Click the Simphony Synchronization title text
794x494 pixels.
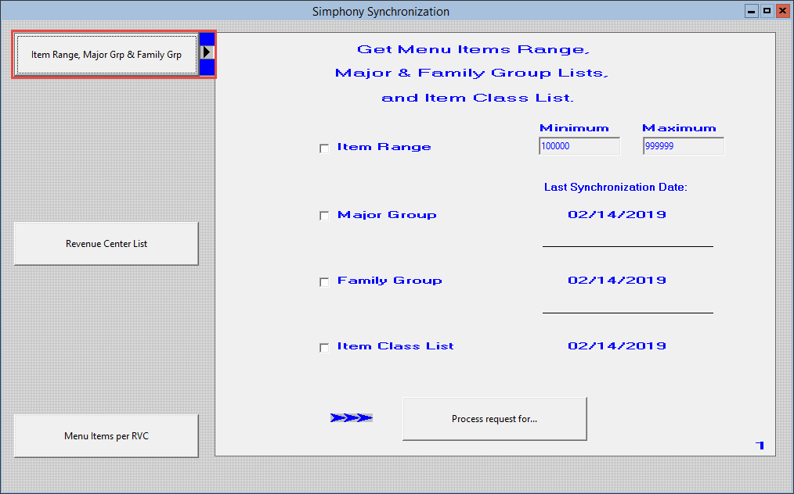point(381,11)
